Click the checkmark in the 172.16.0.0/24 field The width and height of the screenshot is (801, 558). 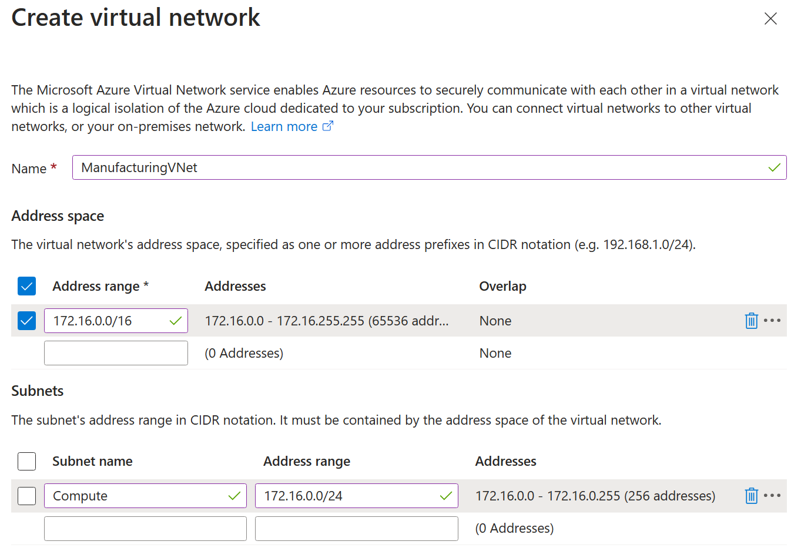445,496
